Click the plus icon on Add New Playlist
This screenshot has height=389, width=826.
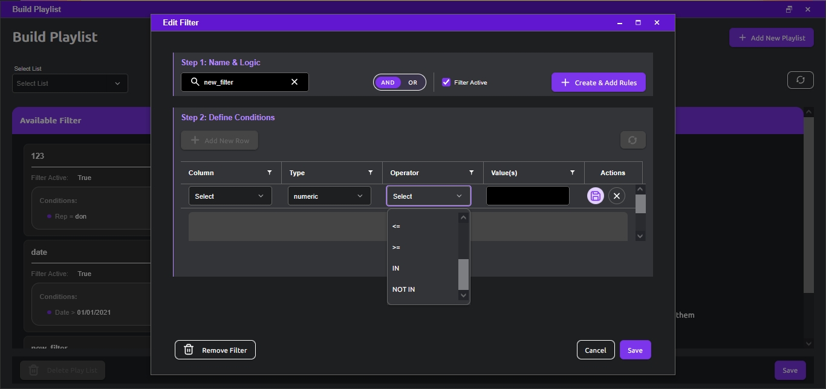(743, 37)
